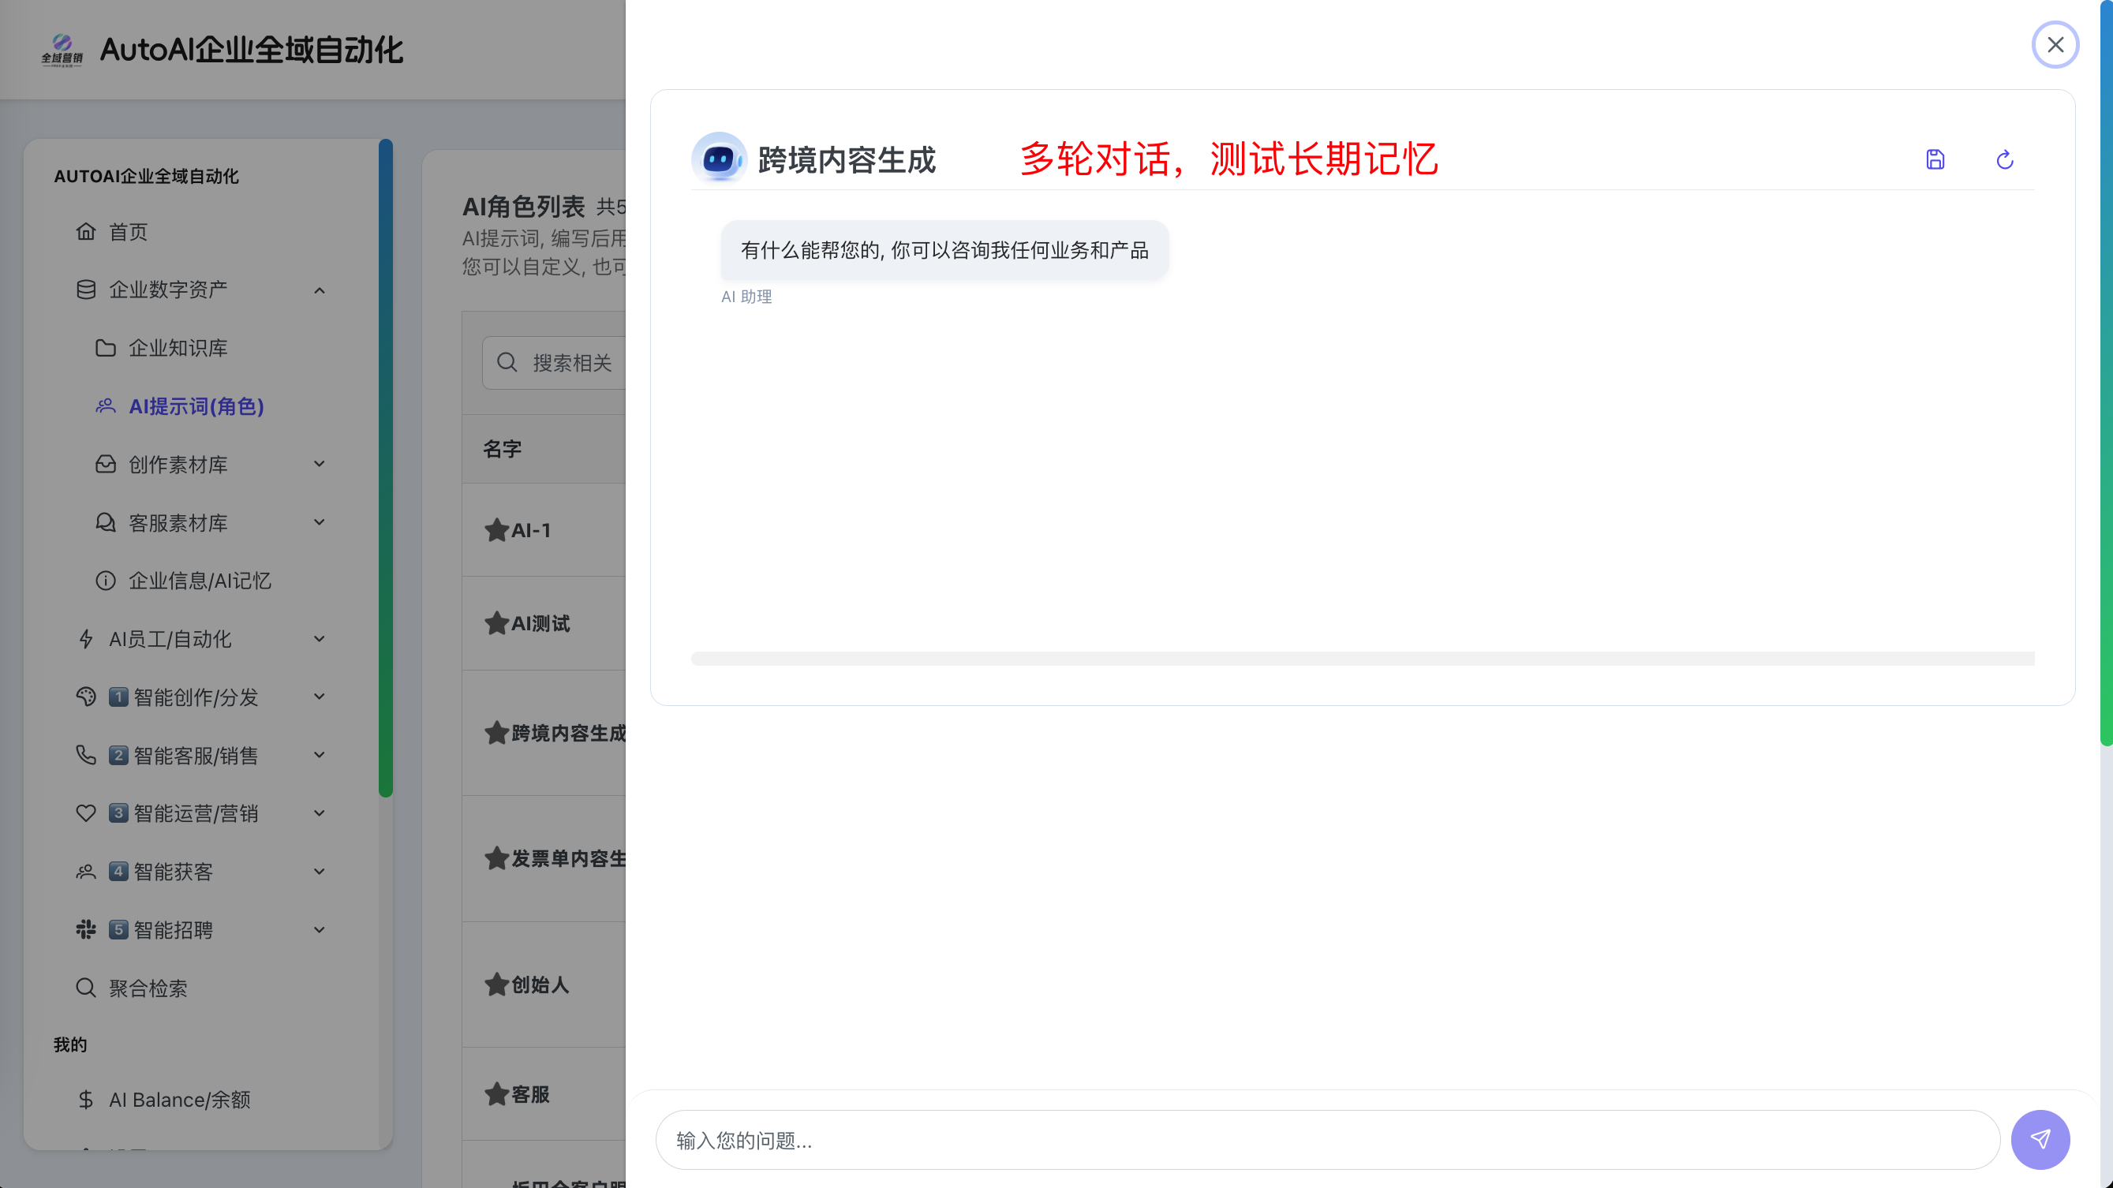Open AI Balance/余额 link

(179, 1100)
